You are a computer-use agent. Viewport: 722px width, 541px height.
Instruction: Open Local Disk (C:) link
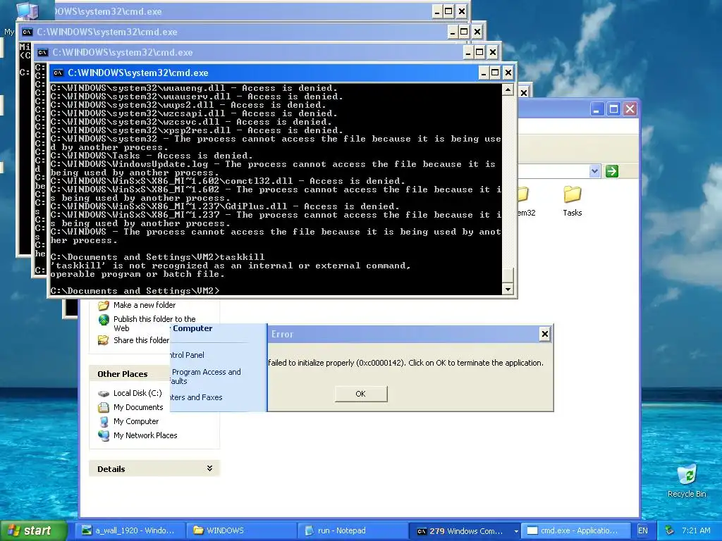137,393
